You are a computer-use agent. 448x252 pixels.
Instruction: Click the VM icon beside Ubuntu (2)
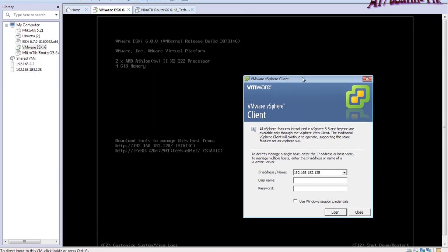click(19, 36)
